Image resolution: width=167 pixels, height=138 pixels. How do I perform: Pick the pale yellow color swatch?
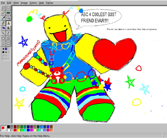click(x=35, y=130)
